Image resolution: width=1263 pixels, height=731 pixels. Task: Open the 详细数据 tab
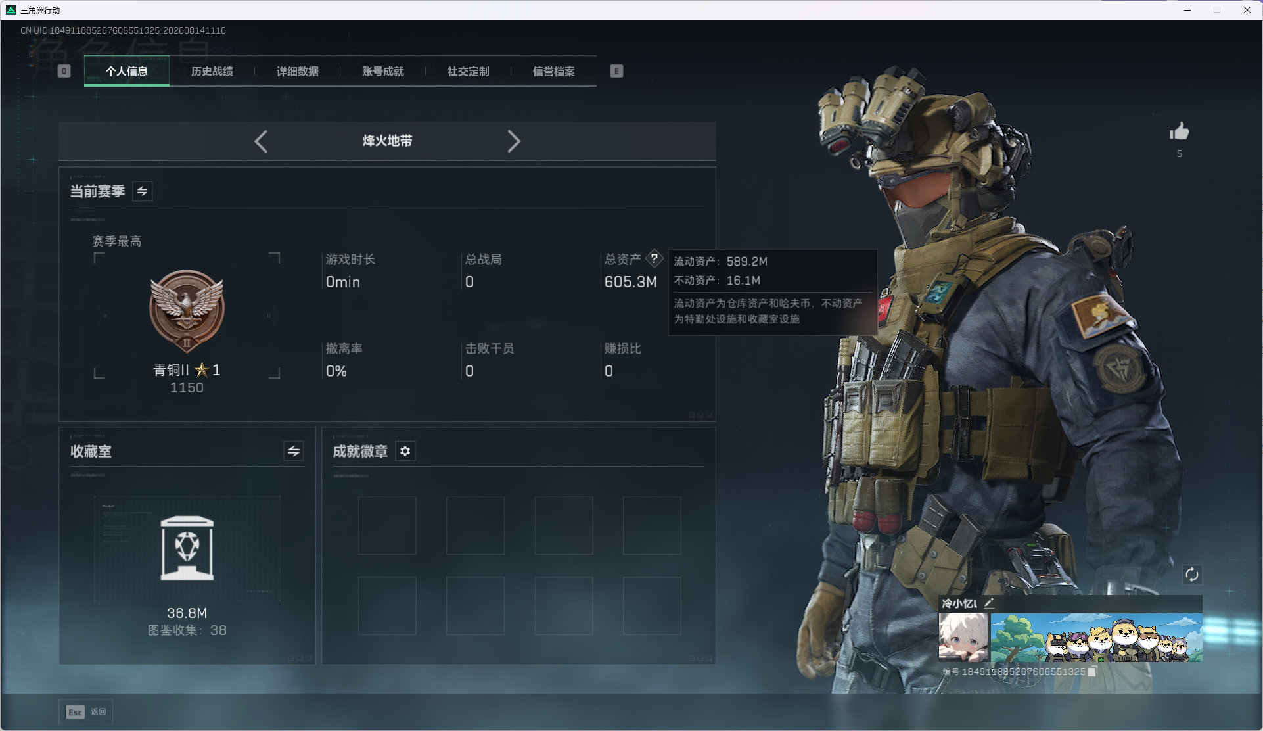[298, 71]
